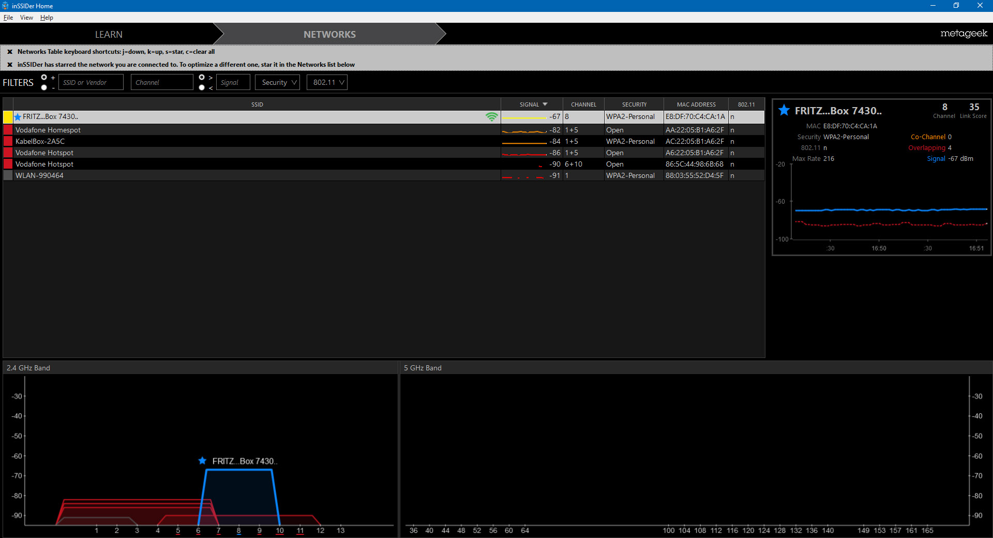Open the Help menu
The image size is (993, 538).
47,18
